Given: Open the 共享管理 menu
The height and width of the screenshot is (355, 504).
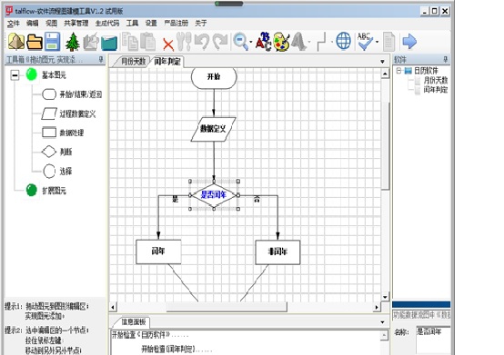Looking at the screenshot, I should pos(76,23).
